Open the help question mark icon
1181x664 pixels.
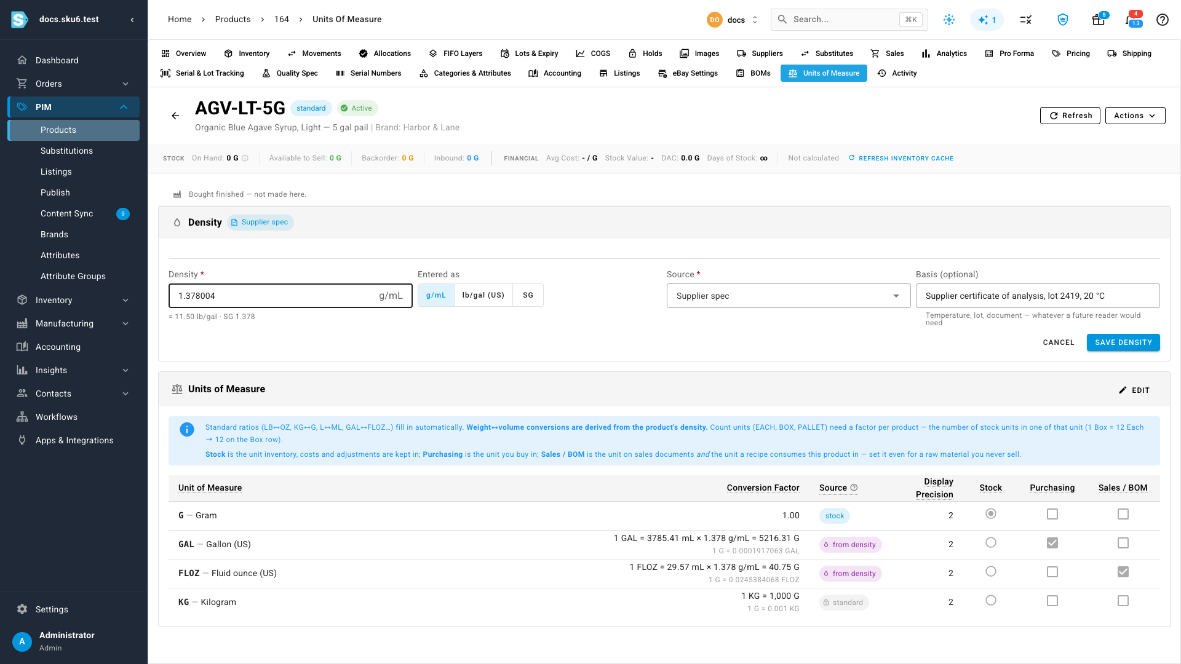1162,20
